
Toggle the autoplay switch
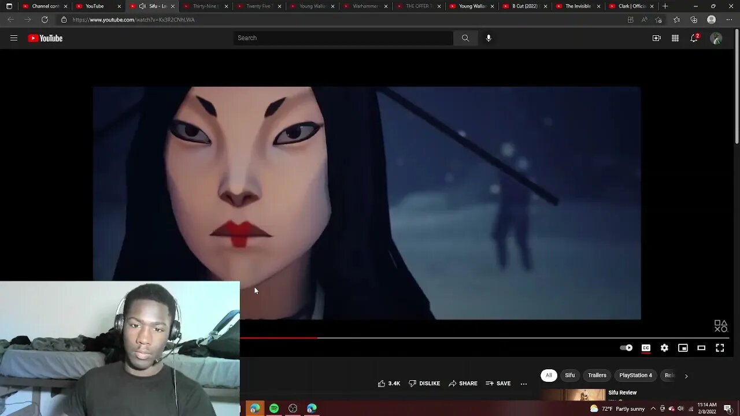pyautogui.click(x=626, y=348)
